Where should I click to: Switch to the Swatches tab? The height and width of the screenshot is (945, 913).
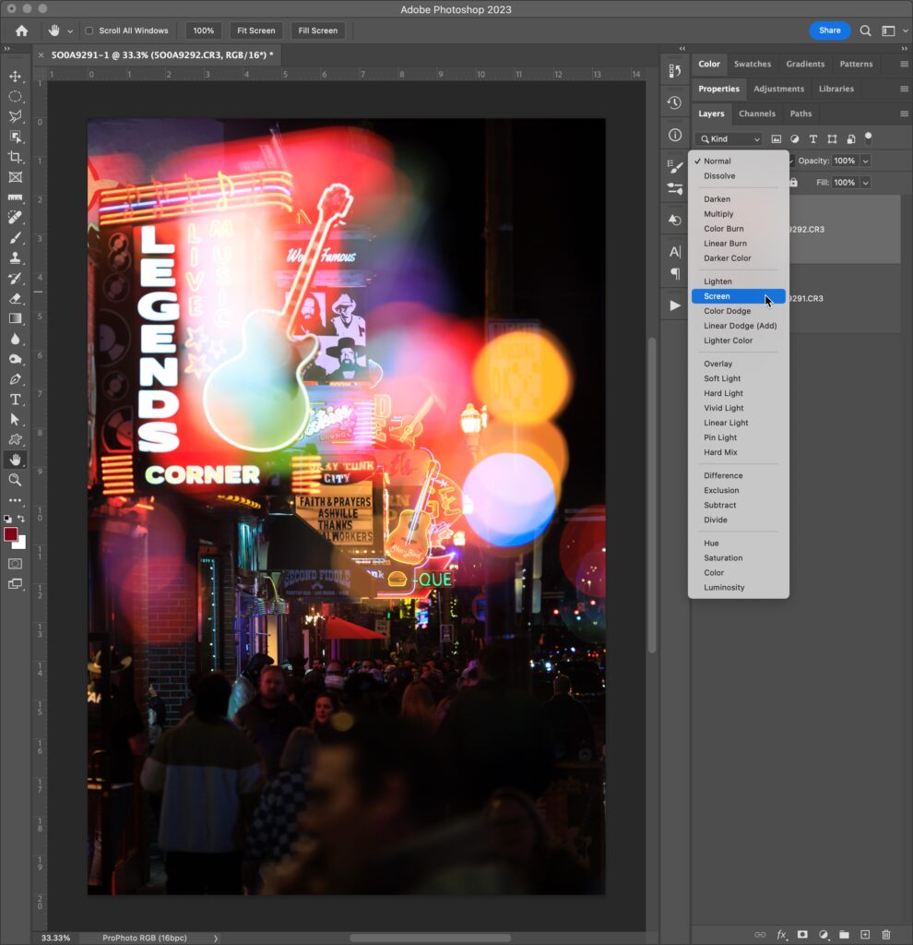pos(753,64)
